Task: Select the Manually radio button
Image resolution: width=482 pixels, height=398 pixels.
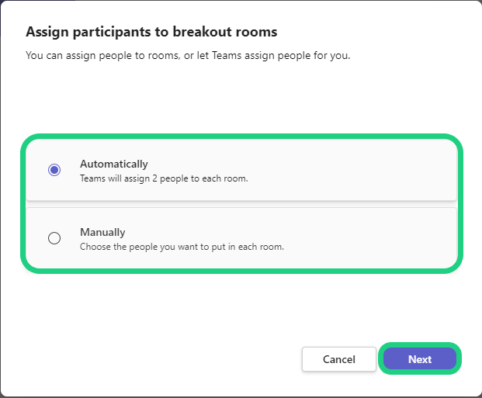Action: [x=54, y=238]
